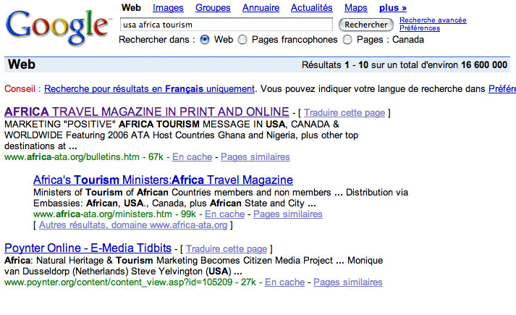Screen dimensions: 516x315
Task: View En cache for africa-ata.org/bulletins.htm
Action: click(x=192, y=156)
